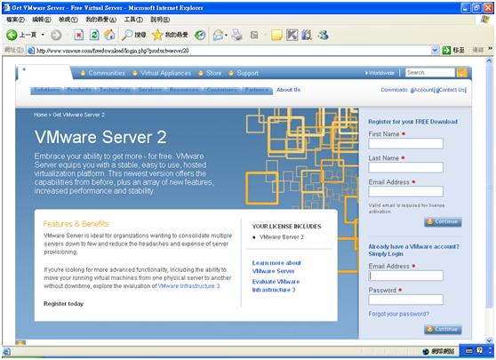Click the orange site search button

[x=462, y=72]
